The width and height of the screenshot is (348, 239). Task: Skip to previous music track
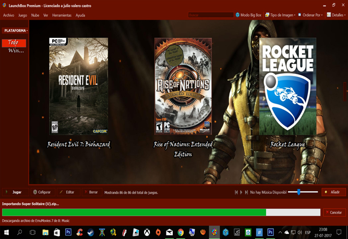pos(236,192)
